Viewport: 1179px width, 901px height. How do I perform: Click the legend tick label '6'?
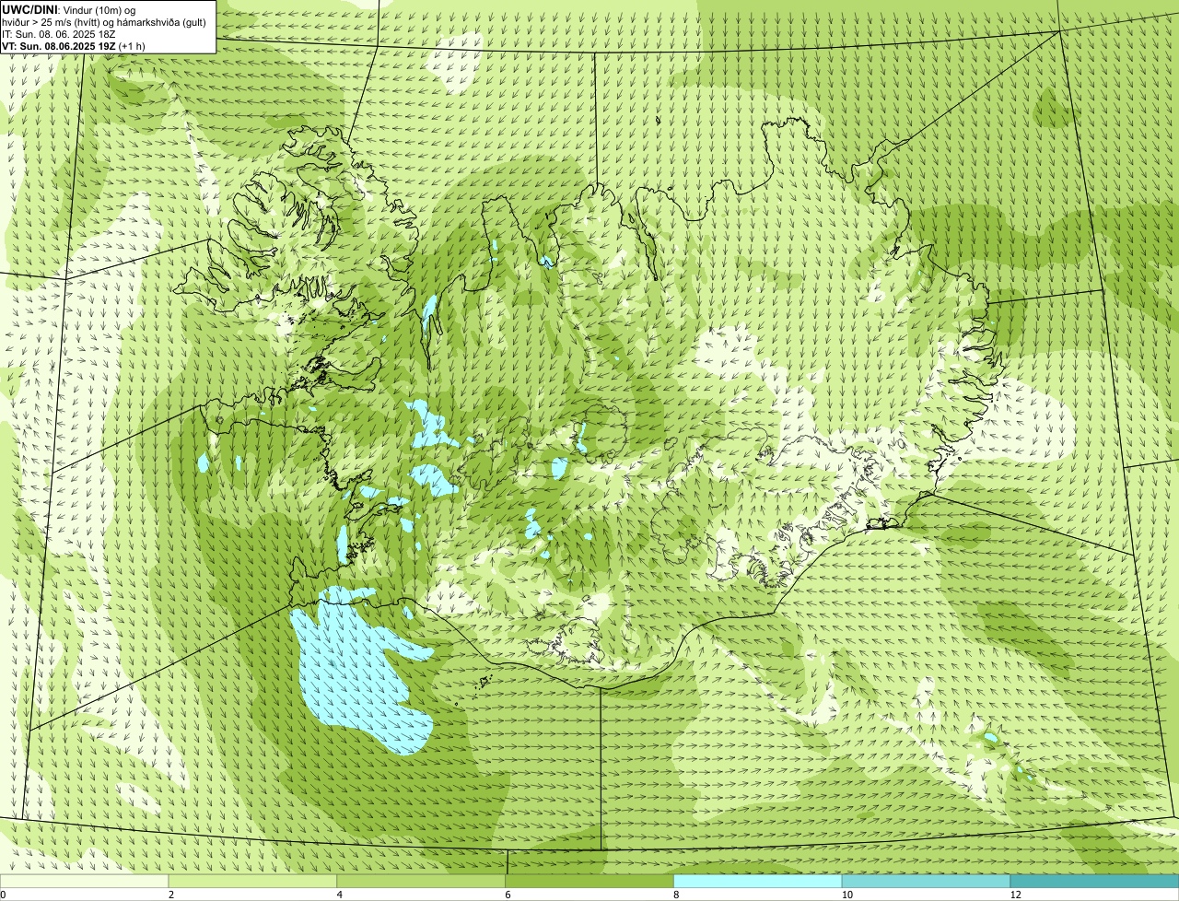508,895
